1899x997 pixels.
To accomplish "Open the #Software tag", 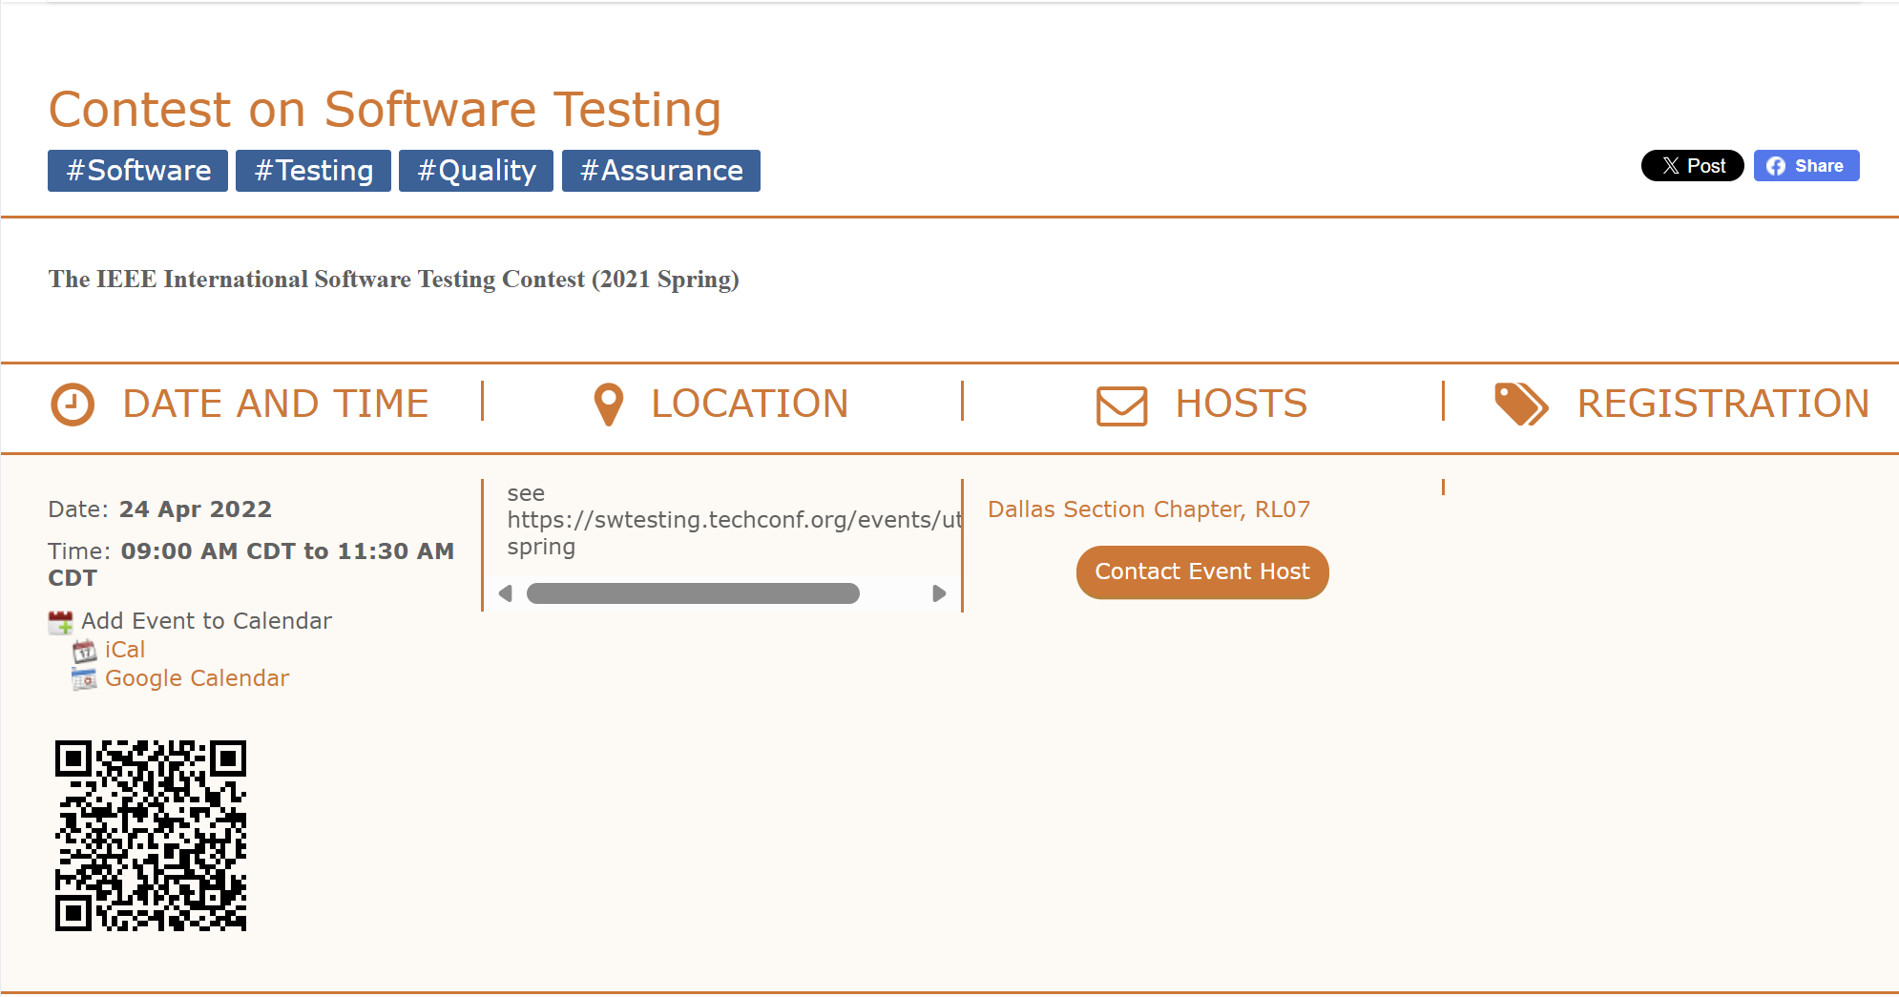I will click(x=138, y=171).
